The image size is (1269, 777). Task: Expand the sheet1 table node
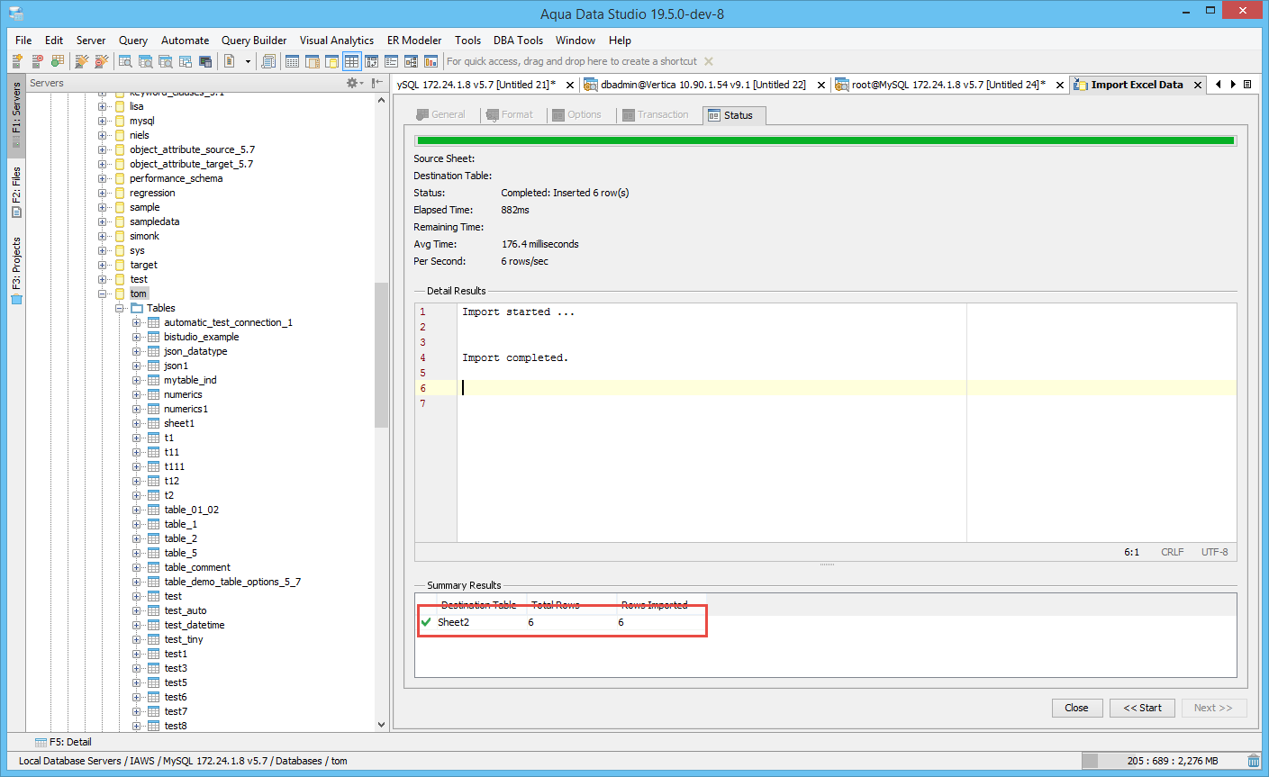point(136,423)
